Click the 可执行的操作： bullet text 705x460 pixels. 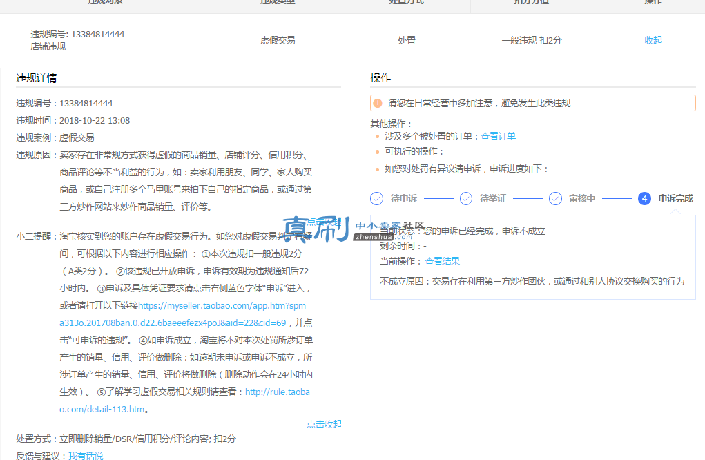pos(414,151)
